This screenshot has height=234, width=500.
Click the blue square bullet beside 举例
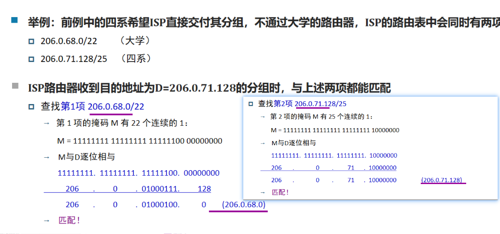[x=14, y=20]
